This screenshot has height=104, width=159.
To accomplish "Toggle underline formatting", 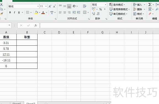I will tap(19, 12).
